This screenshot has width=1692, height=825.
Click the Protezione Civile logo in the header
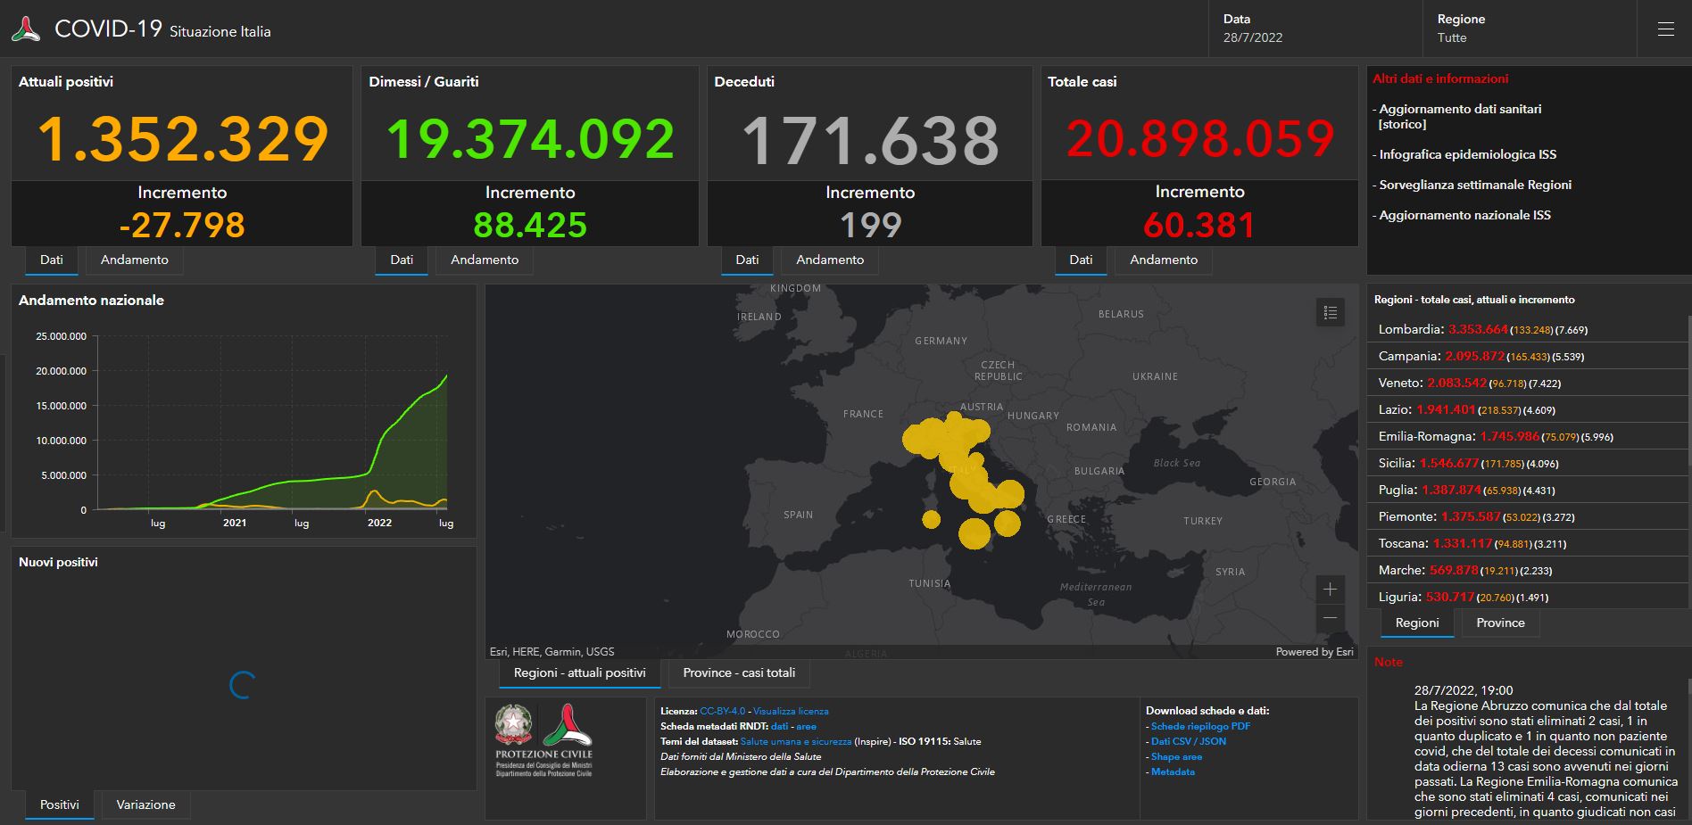point(26,29)
